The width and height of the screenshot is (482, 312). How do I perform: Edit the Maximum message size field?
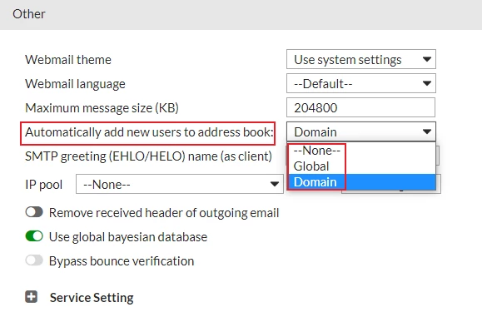pyautogui.click(x=361, y=107)
